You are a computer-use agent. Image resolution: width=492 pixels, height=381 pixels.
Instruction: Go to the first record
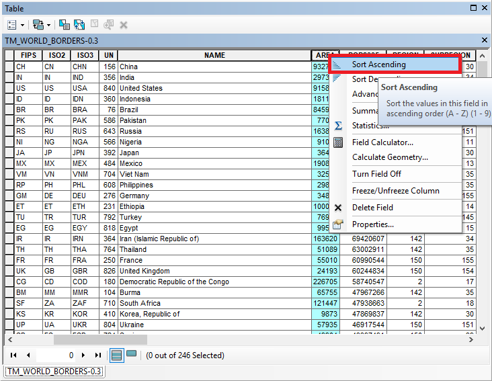(14, 355)
